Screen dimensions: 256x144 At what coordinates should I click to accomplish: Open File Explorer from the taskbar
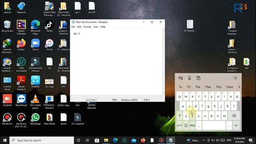click(106, 140)
